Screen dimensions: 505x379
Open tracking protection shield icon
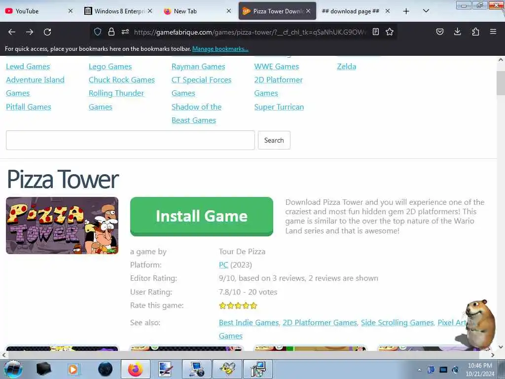pos(98,32)
